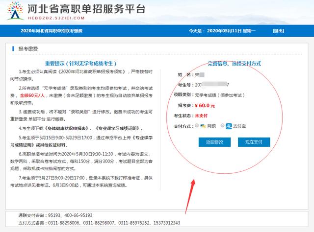This screenshot has width=314, height=232.
Task: Click the UnionPay bank card icon
Action: click(x=203, y=126)
